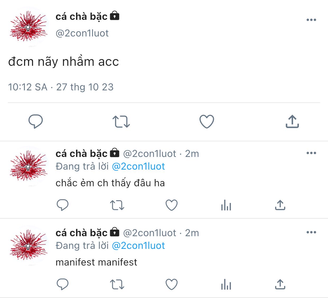The width and height of the screenshot is (328, 298).
Task: Reply to the main tweet "đcm nãy nhầm acc"
Action: pyautogui.click(x=35, y=122)
